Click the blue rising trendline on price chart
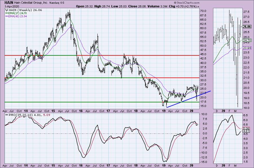The width and height of the screenshot is (254, 168). click(189, 99)
